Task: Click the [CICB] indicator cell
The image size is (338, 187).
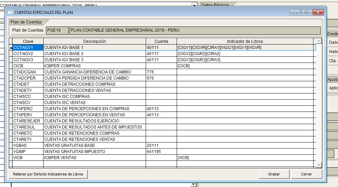Action: coord(245,66)
